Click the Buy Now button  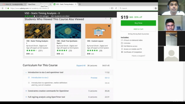[x=138, y=23]
